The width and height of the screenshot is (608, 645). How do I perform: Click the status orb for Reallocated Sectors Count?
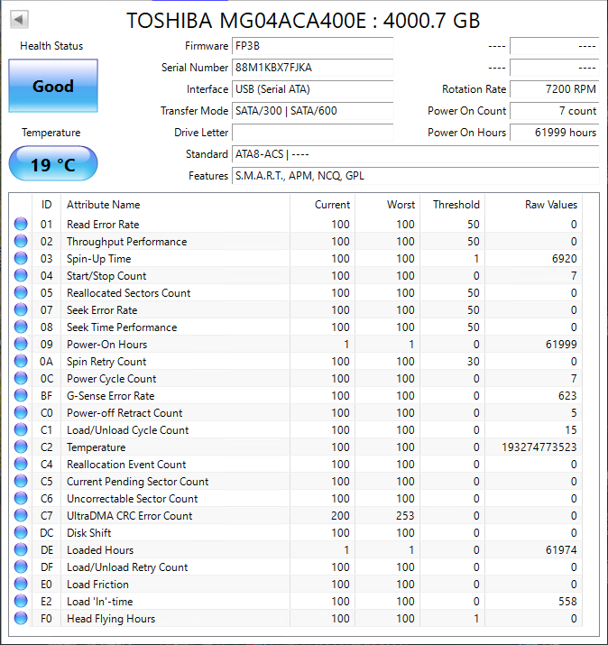[x=21, y=292]
